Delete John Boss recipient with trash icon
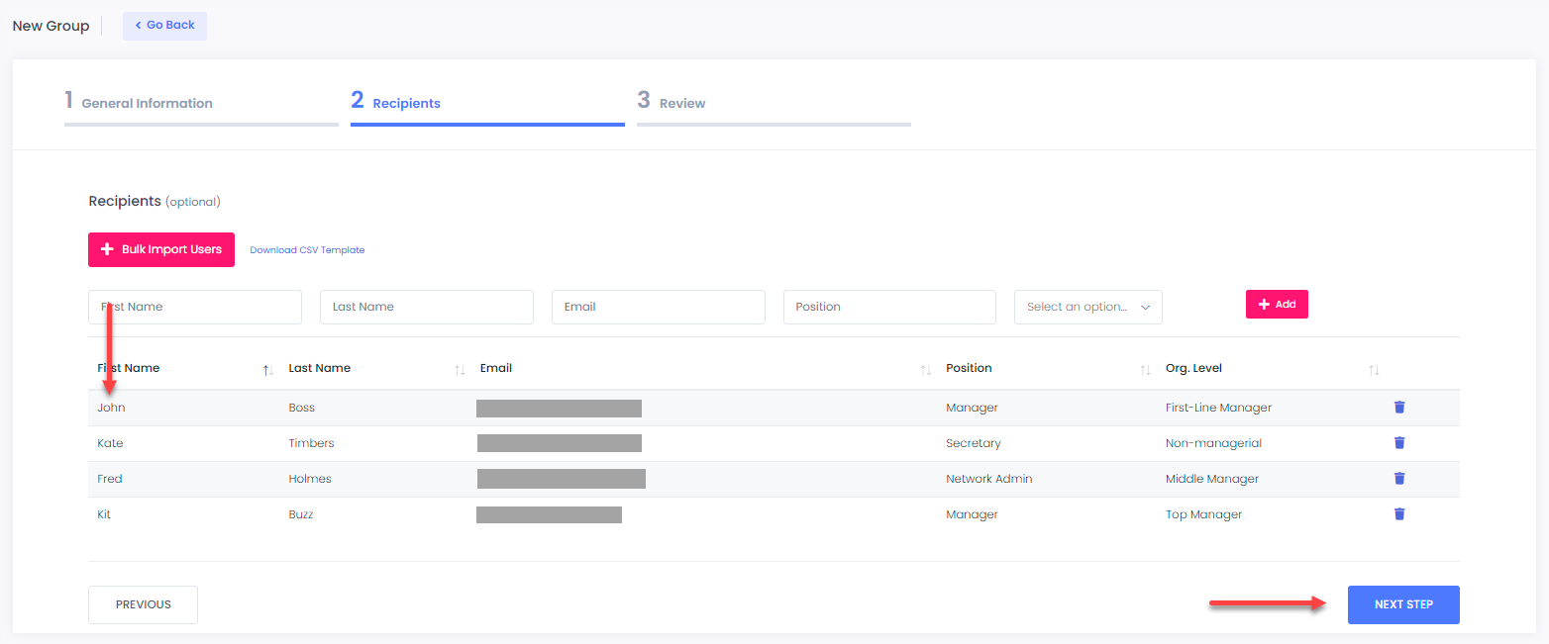 [1399, 408]
